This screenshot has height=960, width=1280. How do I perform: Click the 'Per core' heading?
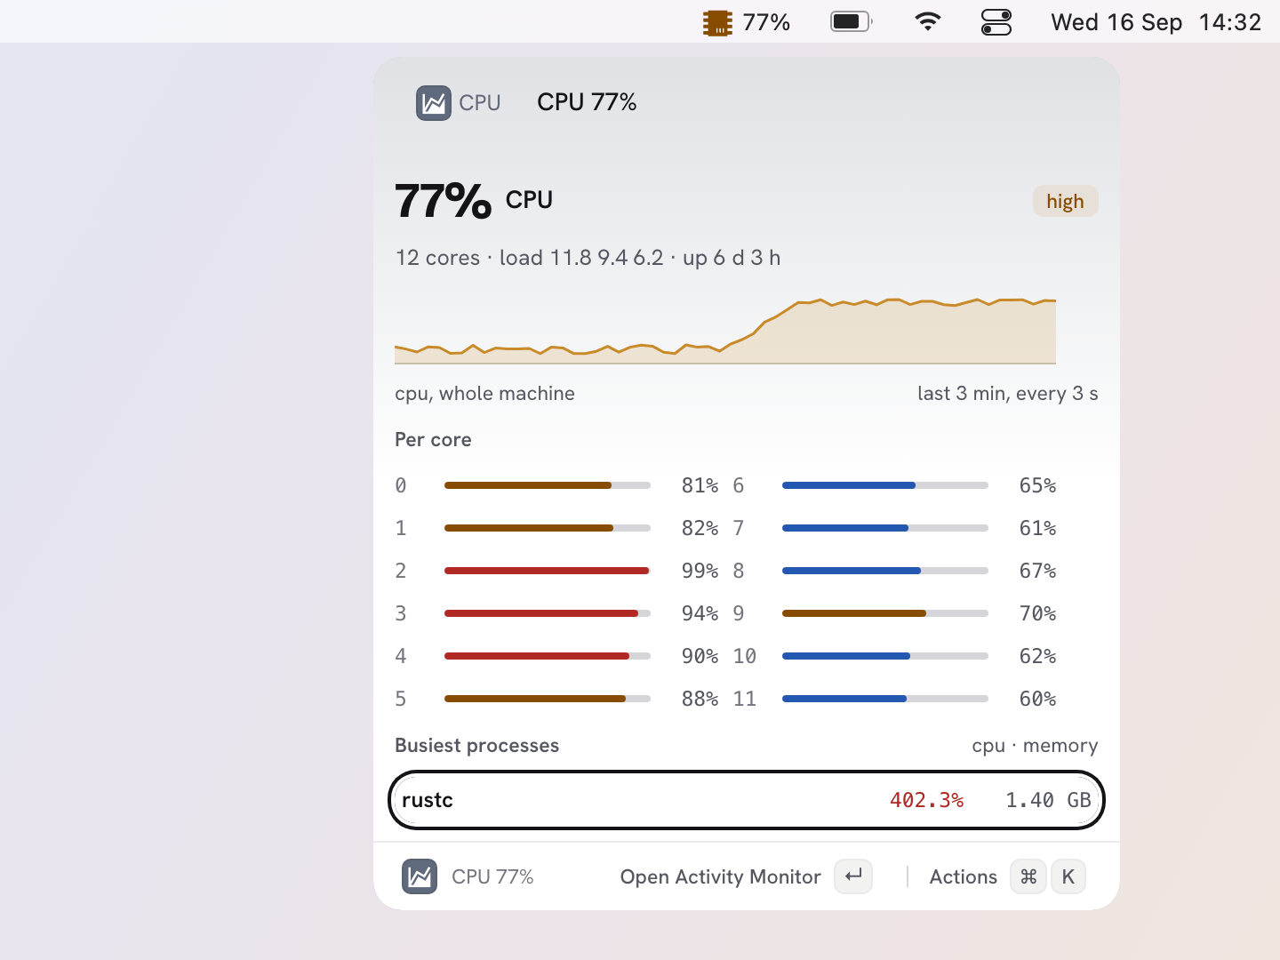(x=433, y=440)
